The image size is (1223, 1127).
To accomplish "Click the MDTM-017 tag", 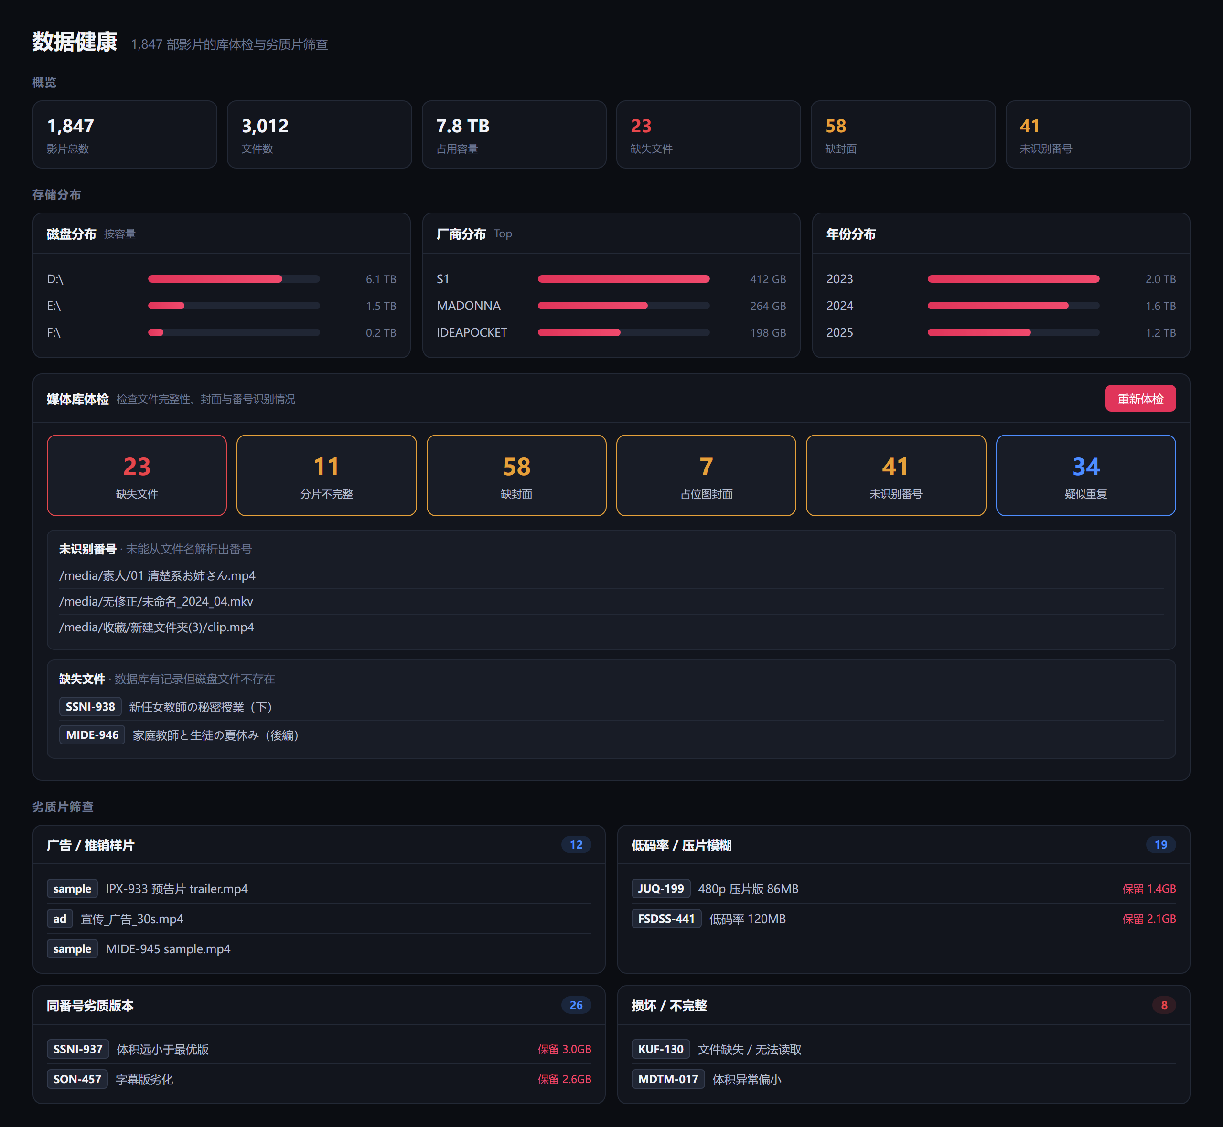I will pyautogui.click(x=668, y=1079).
